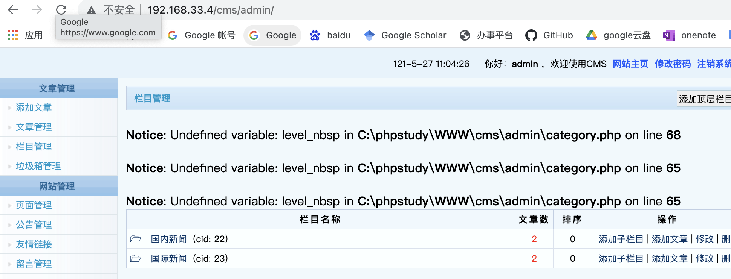The width and height of the screenshot is (731, 279).
Task: Go to 网站主页 link
Action: pos(630,64)
